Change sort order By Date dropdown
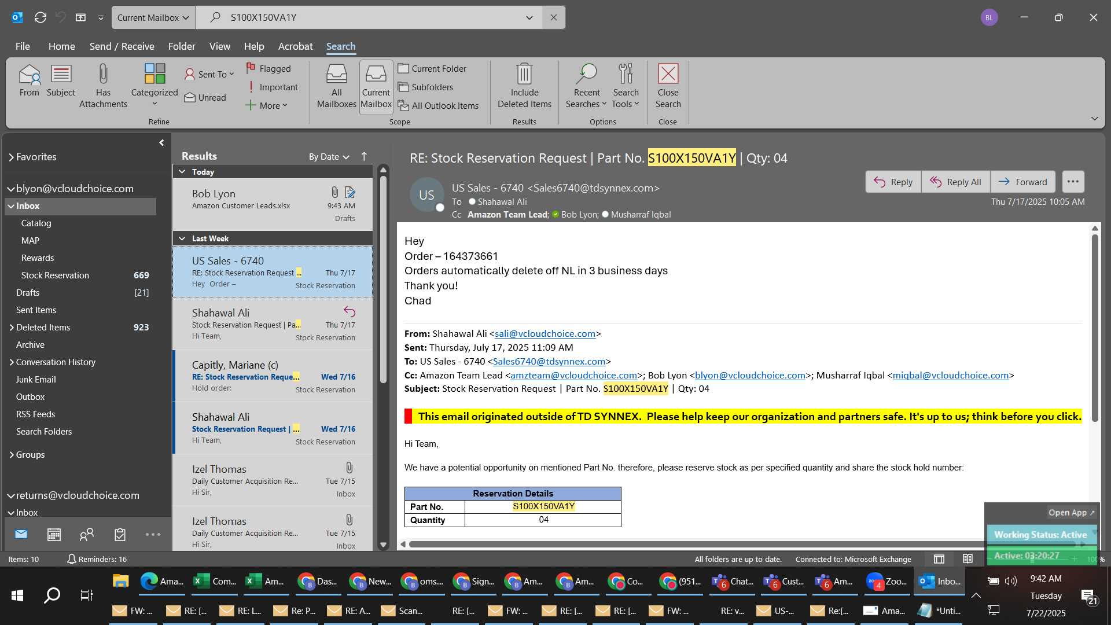 pos(329,157)
